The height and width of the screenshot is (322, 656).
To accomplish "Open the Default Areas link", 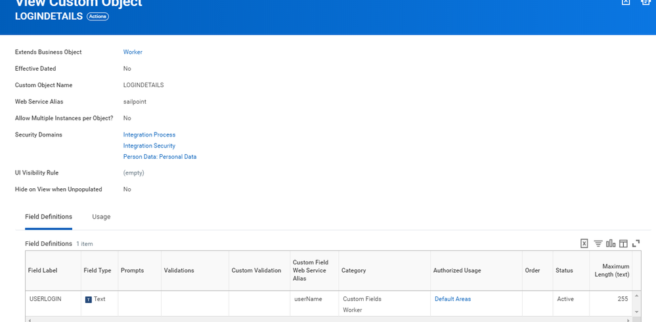I will tap(452, 299).
